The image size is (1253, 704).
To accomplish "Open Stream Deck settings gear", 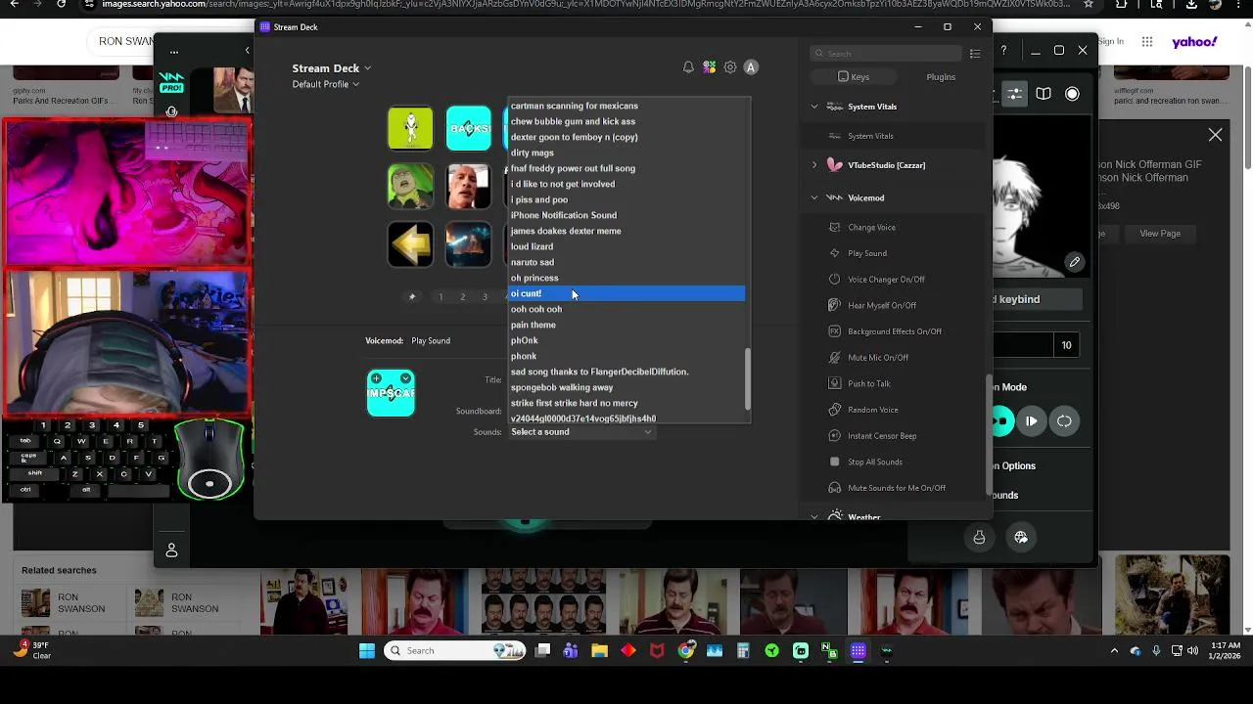I will point(730,67).
